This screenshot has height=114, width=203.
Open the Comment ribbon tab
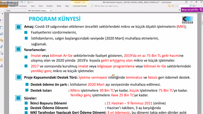23,6
